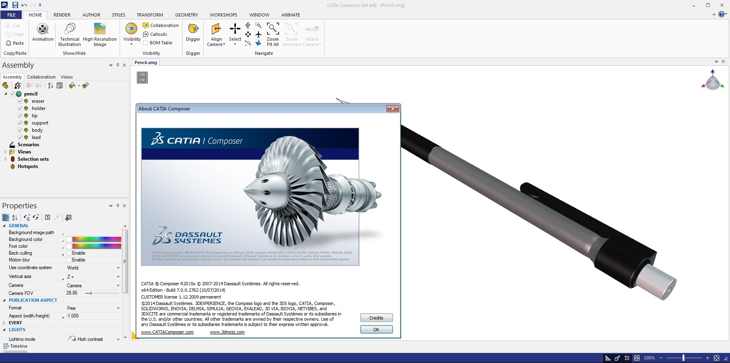Click the manage meta-properties grid icon
The height and width of the screenshot is (363, 730).
68,218
